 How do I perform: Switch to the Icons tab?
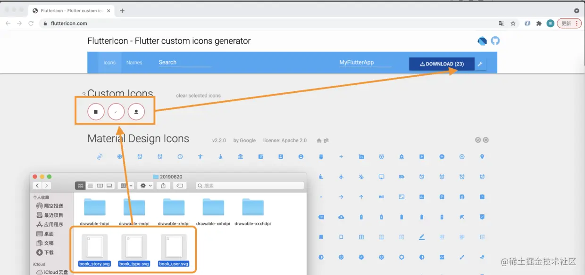[x=109, y=63]
